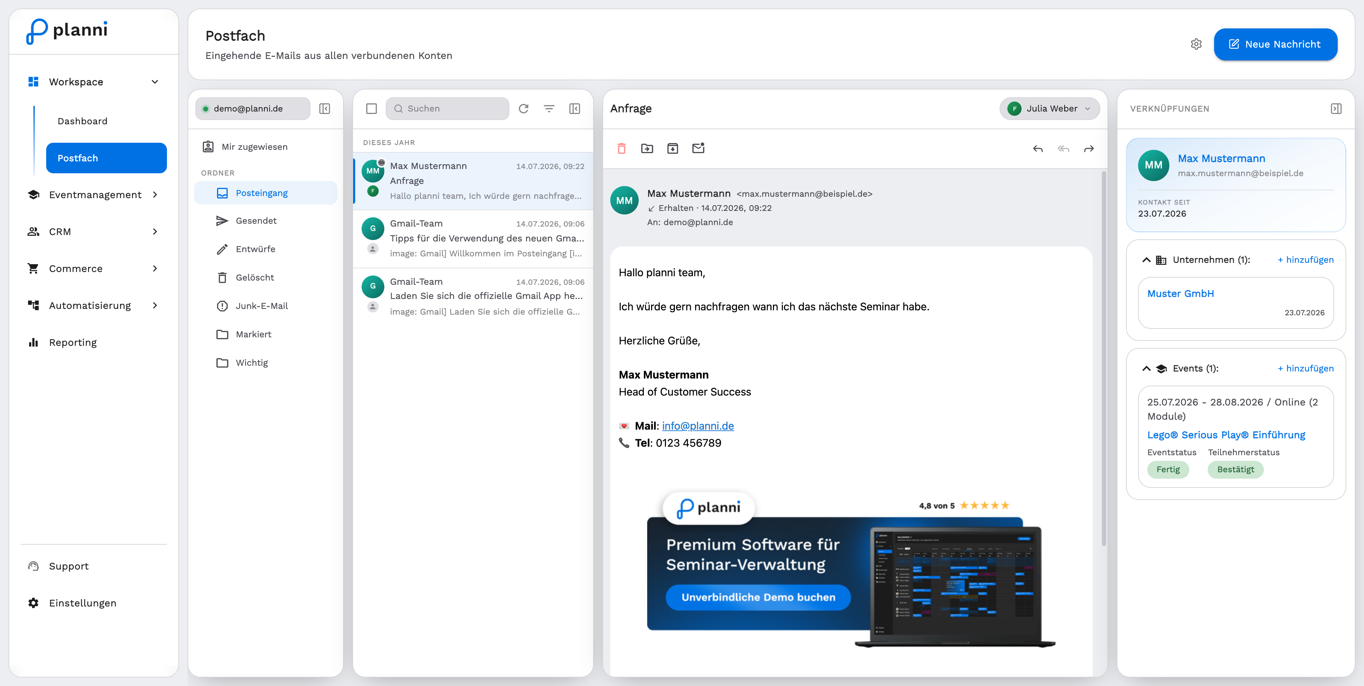Open Postfach settings gear icon
The image size is (1364, 686).
coord(1196,44)
